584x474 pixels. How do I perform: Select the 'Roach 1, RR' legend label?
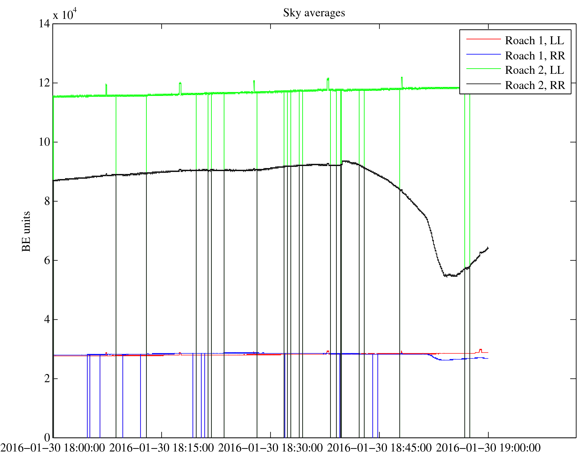coord(535,56)
